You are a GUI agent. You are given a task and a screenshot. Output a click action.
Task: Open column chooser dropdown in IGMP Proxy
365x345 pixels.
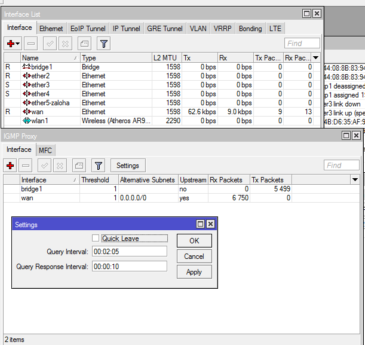[x=355, y=179]
